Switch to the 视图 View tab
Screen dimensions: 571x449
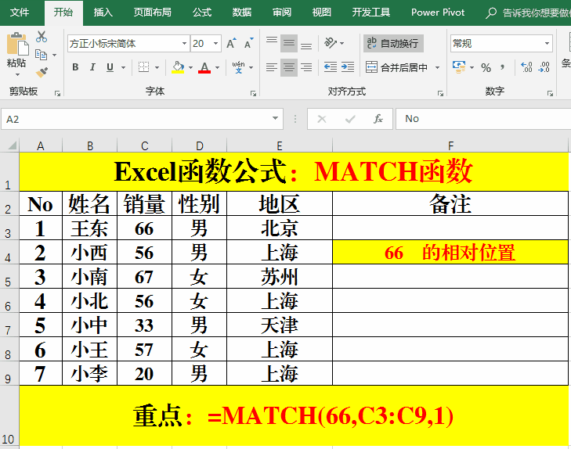pyautogui.click(x=322, y=13)
